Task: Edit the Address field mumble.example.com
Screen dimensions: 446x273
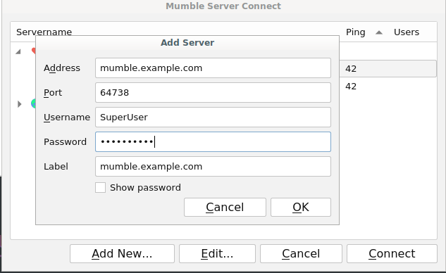Action: click(x=213, y=68)
